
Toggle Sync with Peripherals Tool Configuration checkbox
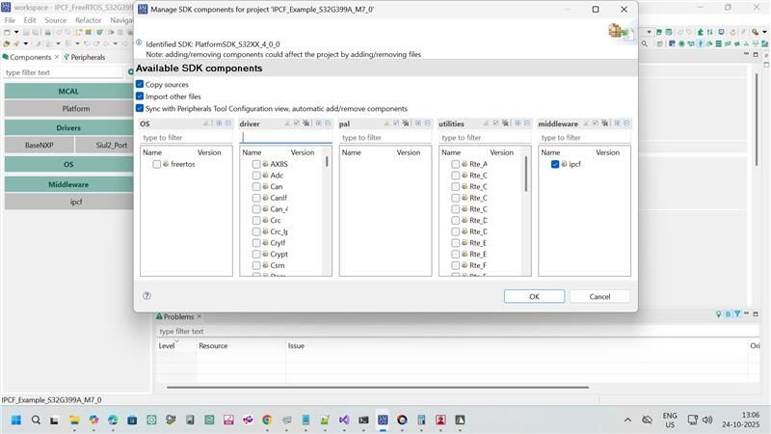click(140, 108)
